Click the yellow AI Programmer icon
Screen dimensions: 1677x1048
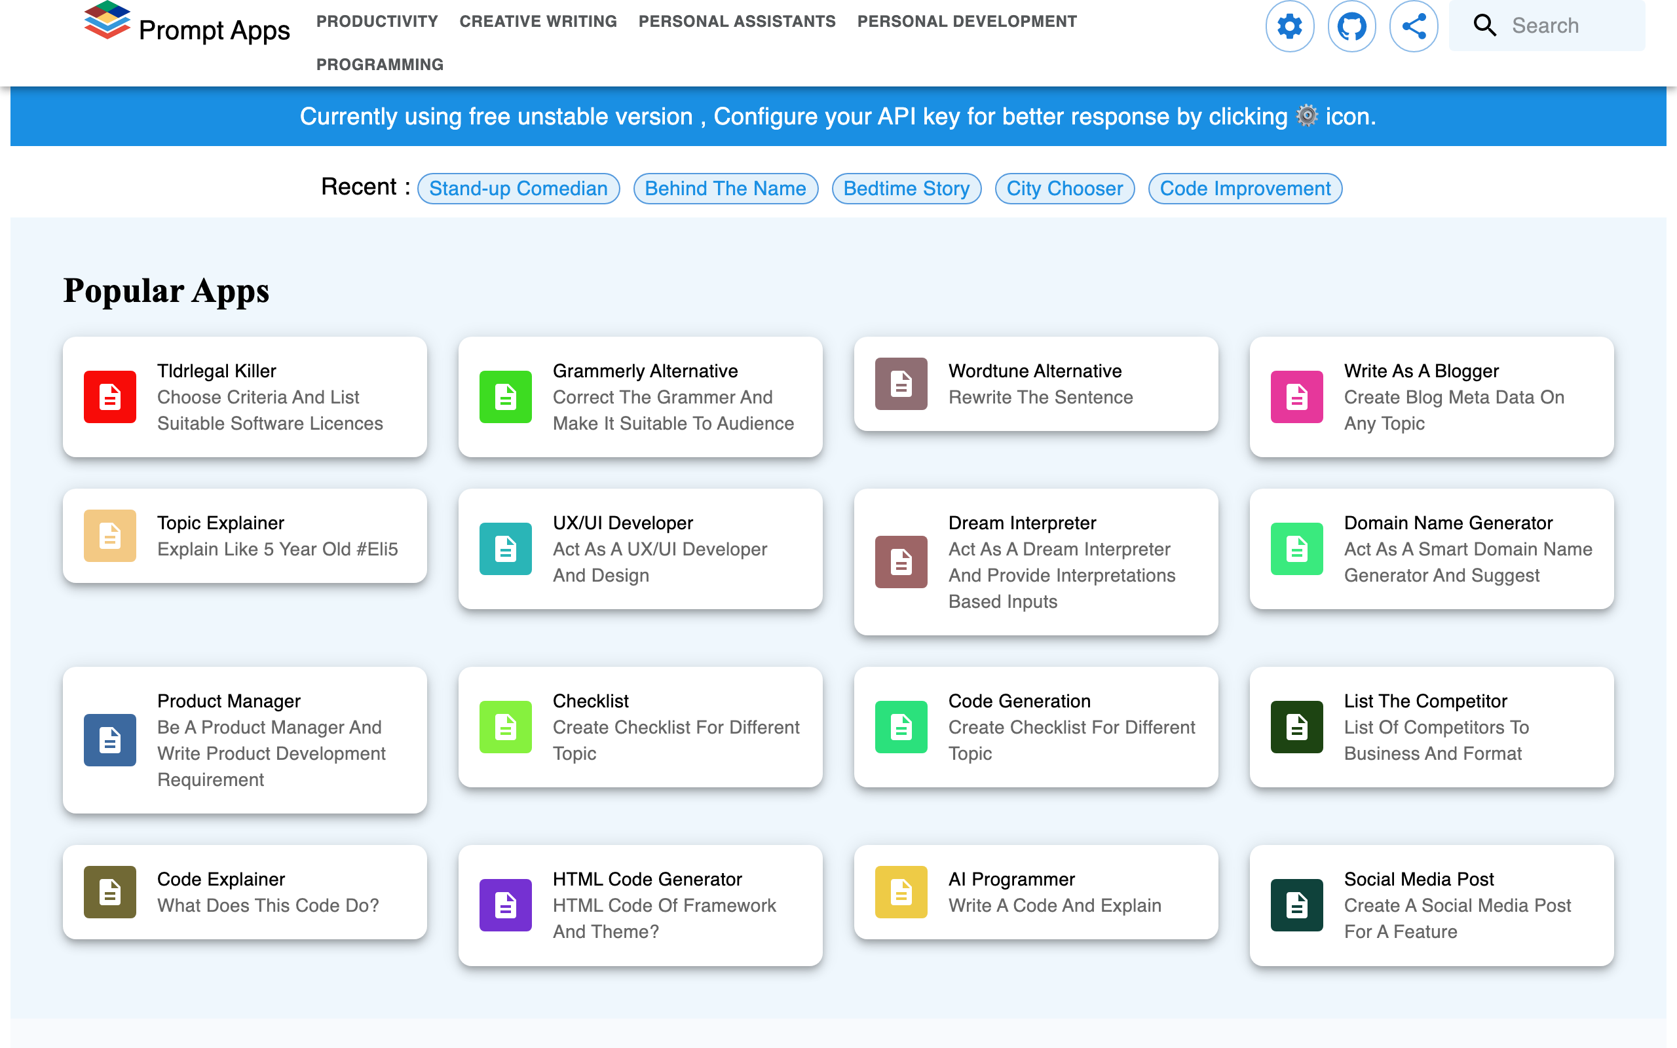(901, 891)
